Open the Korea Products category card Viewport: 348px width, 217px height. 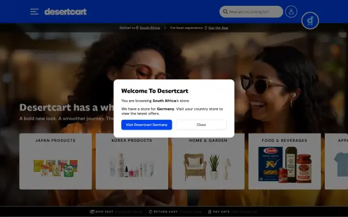(132, 161)
